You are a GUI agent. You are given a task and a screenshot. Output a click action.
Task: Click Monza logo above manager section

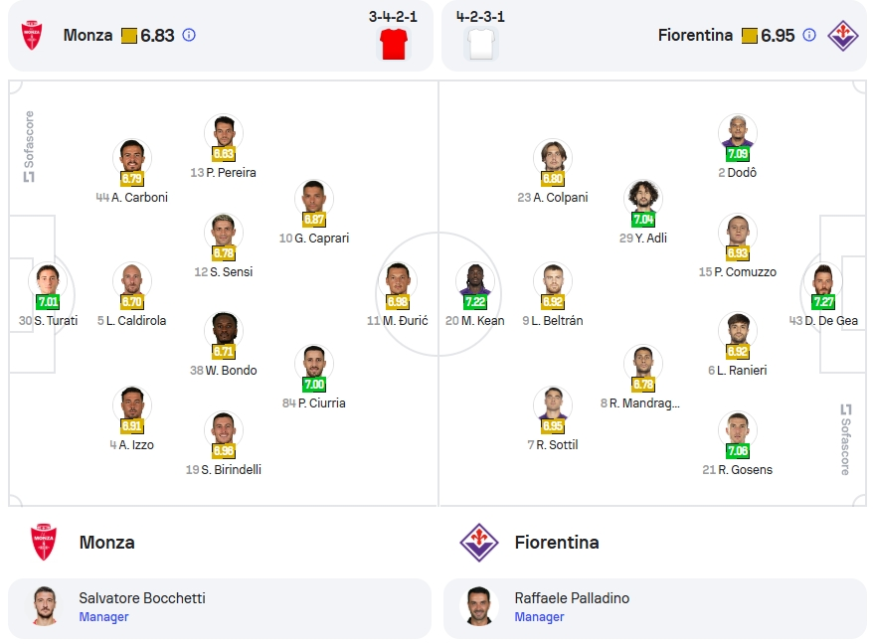tap(44, 542)
